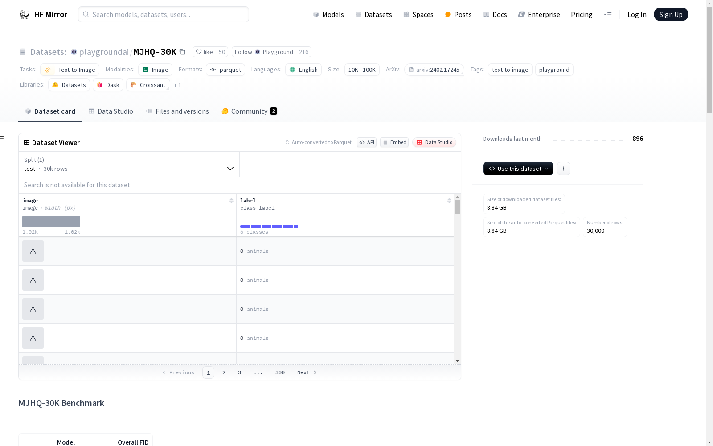Open Data Studio from viewer header
Screen dimensions: 713x446
434,142
